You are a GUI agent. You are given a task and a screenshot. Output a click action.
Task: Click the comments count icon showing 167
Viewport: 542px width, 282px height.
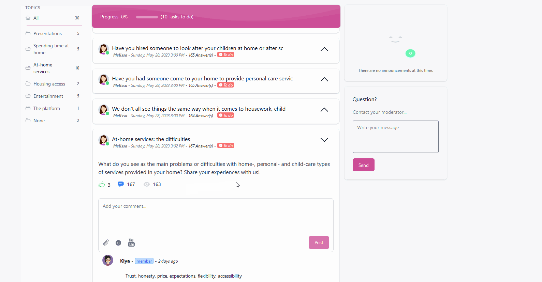(121, 184)
